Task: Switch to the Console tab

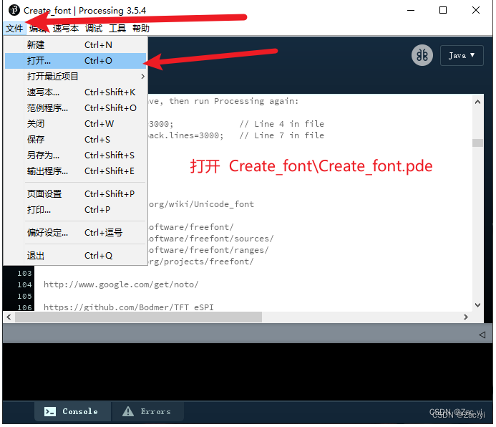Action: [x=73, y=411]
